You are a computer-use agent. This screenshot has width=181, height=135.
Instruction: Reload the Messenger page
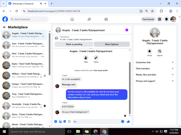point(17,11)
